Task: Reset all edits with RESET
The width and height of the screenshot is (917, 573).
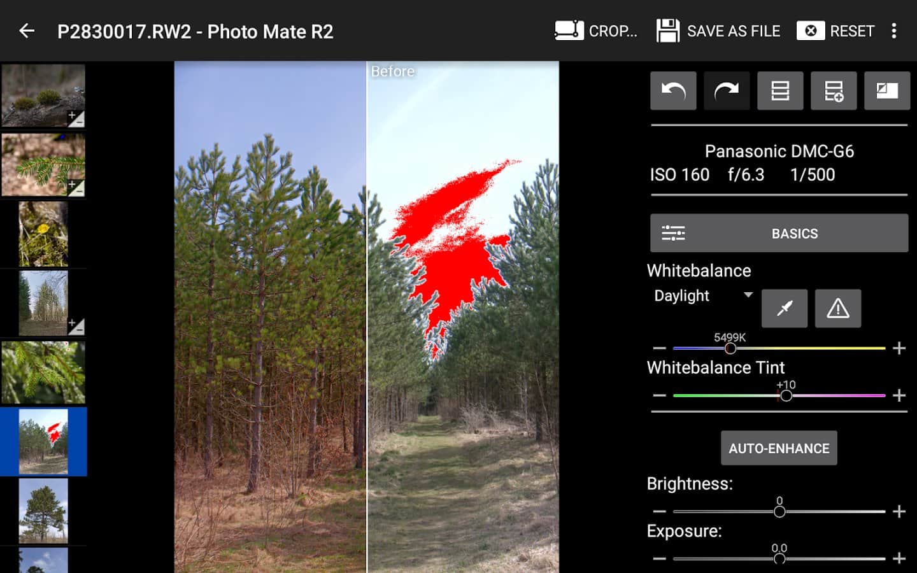Action: [x=835, y=31]
